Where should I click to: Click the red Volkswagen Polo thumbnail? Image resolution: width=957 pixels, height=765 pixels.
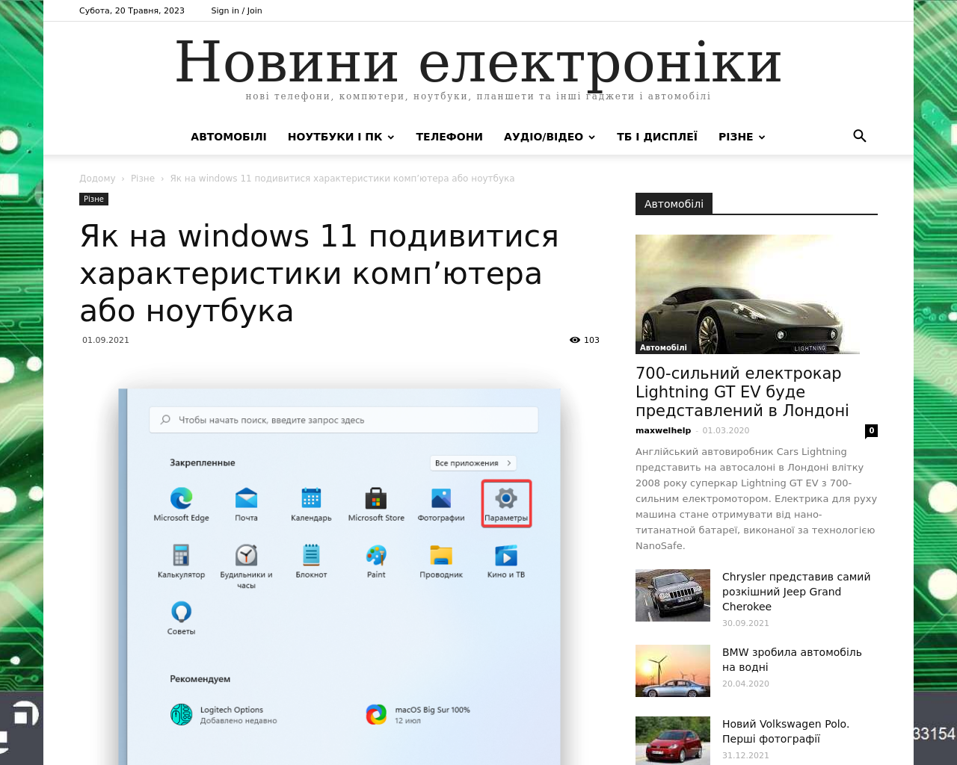tap(673, 740)
